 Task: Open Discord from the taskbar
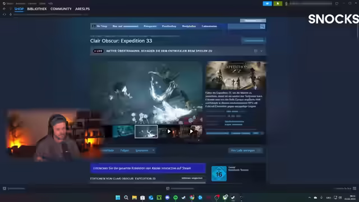(167, 198)
